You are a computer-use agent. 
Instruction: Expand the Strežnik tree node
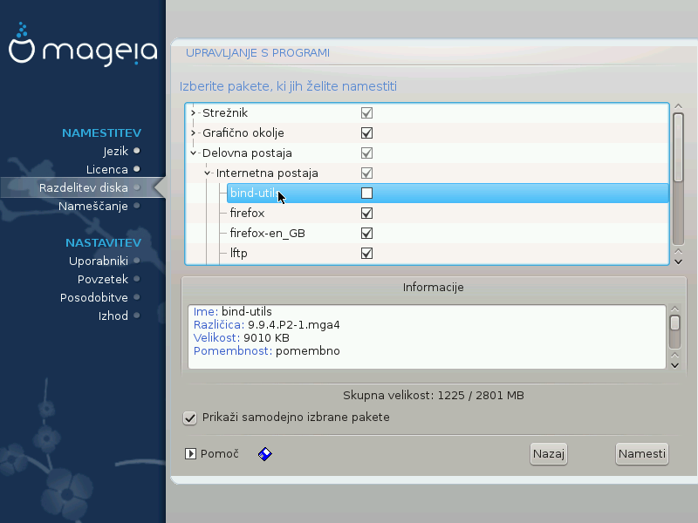[x=193, y=113]
